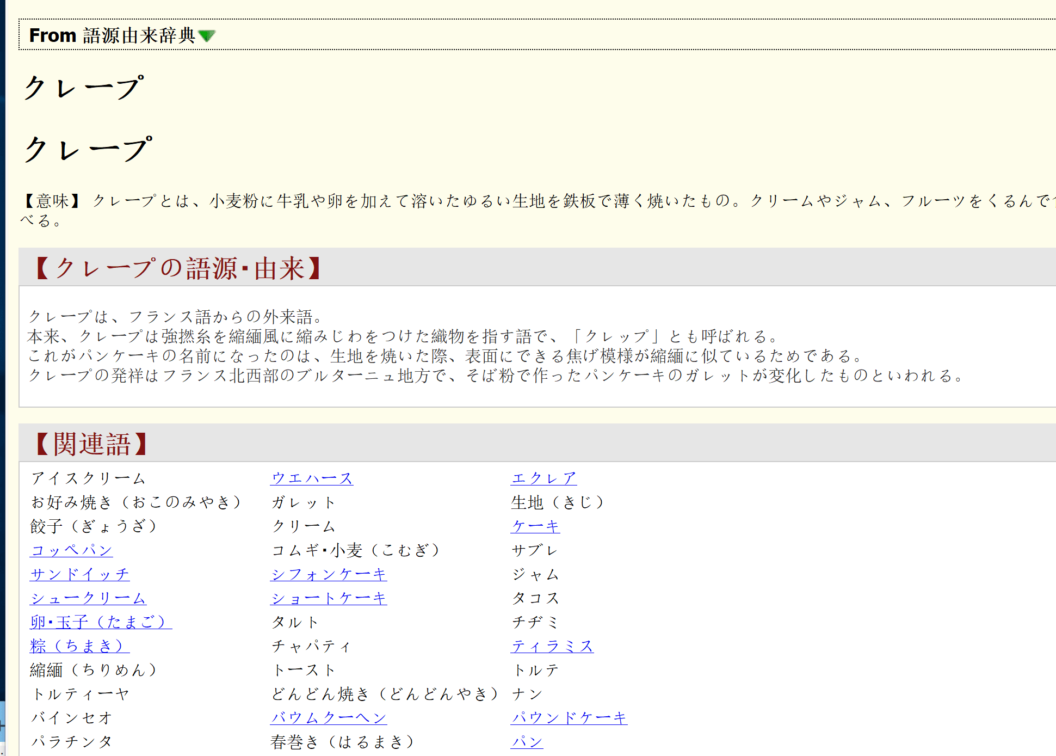The width and height of the screenshot is (1056, 756).
Task: Click the トルテ entry
Action: pos(535,670)
